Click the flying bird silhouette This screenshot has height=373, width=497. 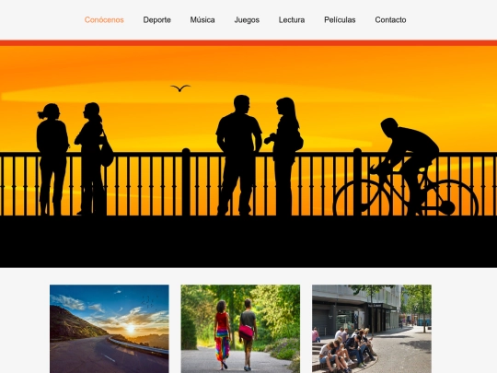click(x=180, y=87)
